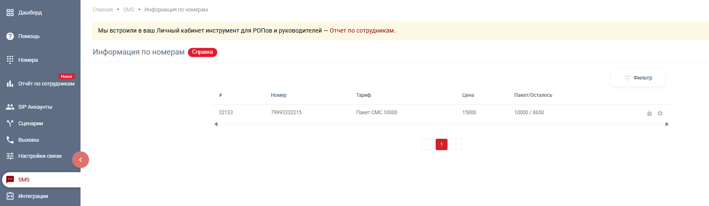The width and height of the screenshot is (709, 206).
Task: Click the red Справка button
Action: [202, 52]
